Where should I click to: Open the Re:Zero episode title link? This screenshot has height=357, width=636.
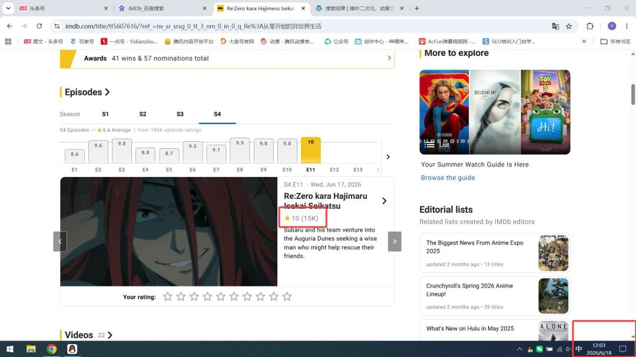(x=325, y=201)
